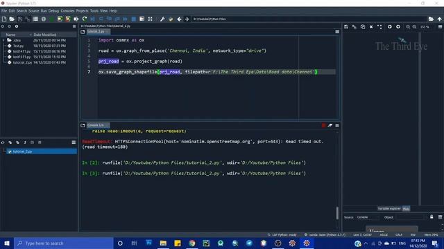Open the Edit menu
This screenshot has width=444, height=249.
point(12,11)
